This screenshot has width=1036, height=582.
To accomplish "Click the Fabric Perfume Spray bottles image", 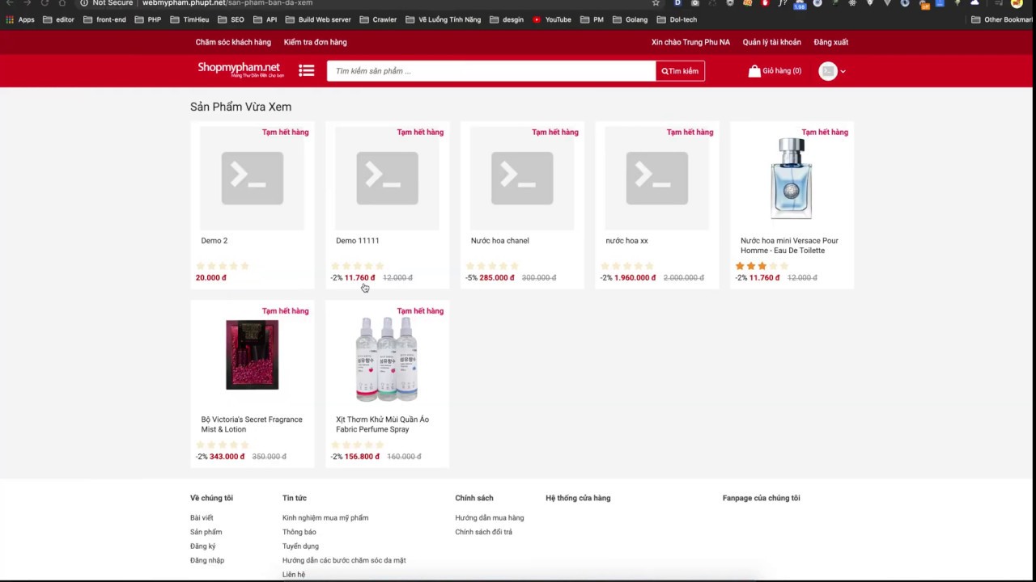I will [x=387, y=358].
